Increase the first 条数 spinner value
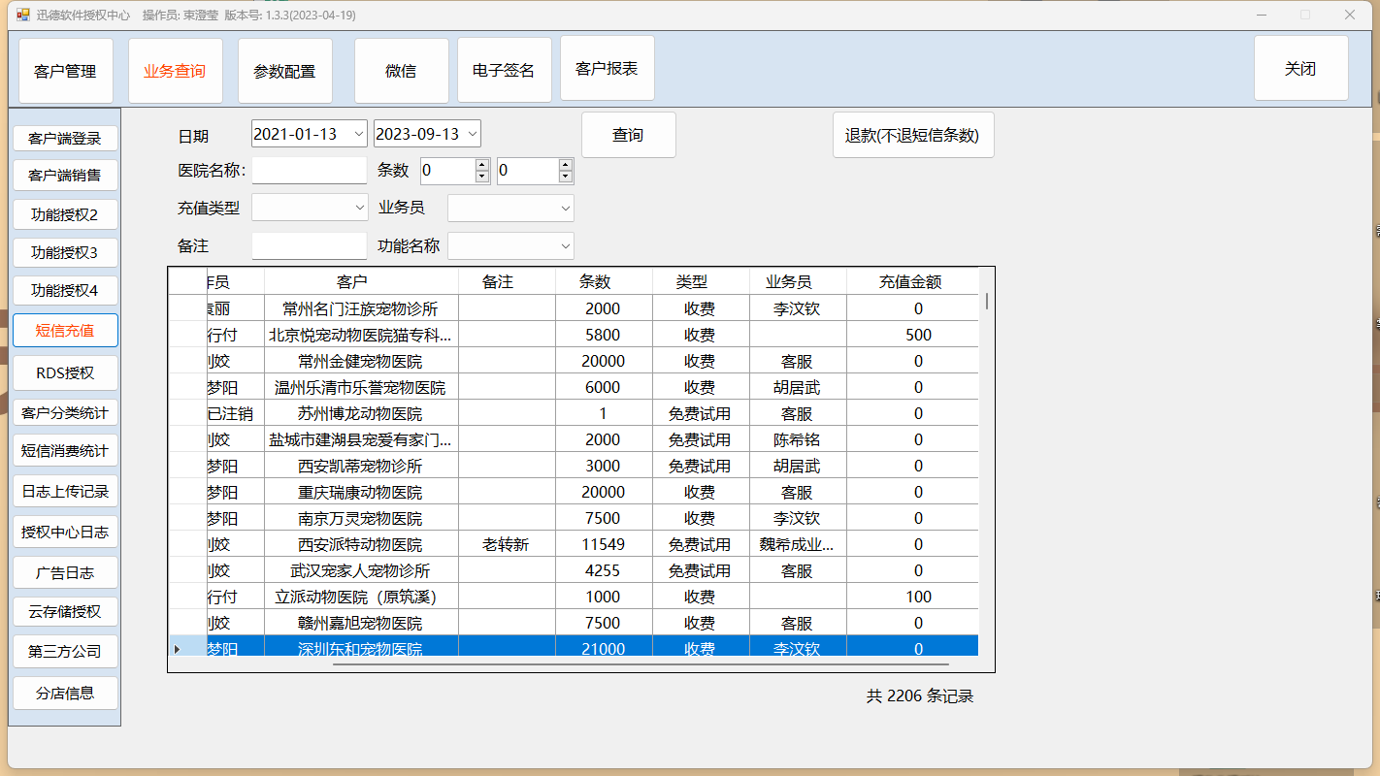 tap(482, 166)
